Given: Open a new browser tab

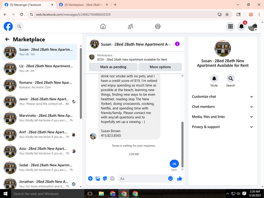Looking at the screenshot, I should 115,5.
